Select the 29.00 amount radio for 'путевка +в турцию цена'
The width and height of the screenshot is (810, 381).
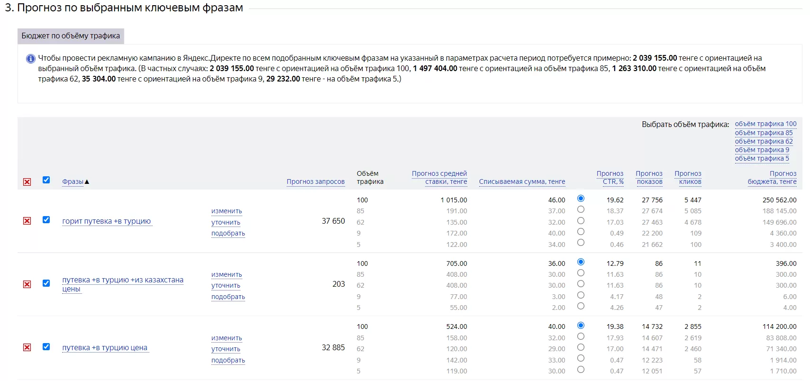click(581, 347)
